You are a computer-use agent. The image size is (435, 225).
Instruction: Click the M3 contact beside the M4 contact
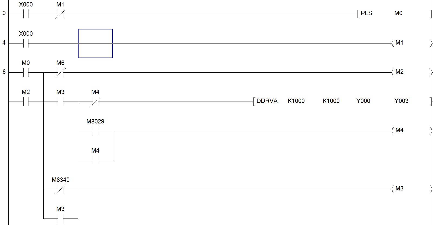[x=60, y=102]
